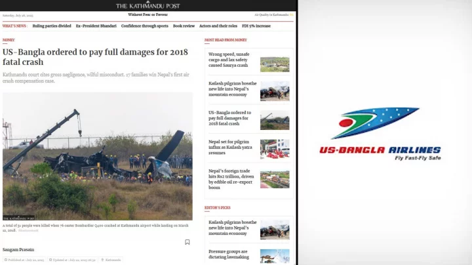Select 'Confidence through sports' in news bar
Screen dimensions: 472x265
coord(144,26)
